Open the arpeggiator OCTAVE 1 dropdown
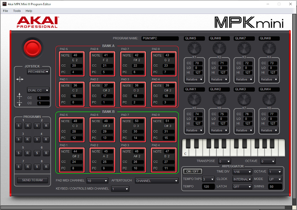The image size is (297, 210). pos(275,172)
